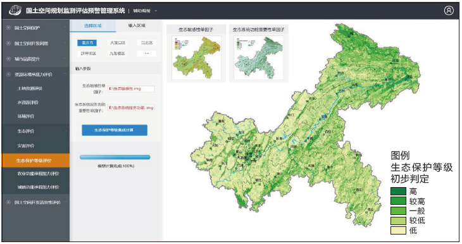
Task: Click the icon beside 国土空间开发利用
Action: 8,43
